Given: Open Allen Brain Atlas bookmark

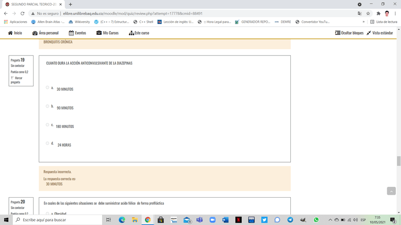Looking at the screenshot, I should pyautogui.click(x=48, y=22).
